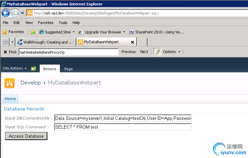Viewport: 248px width, 158px height.
Task: Click the Develop breadcrumb link
Action: point(30,83)
